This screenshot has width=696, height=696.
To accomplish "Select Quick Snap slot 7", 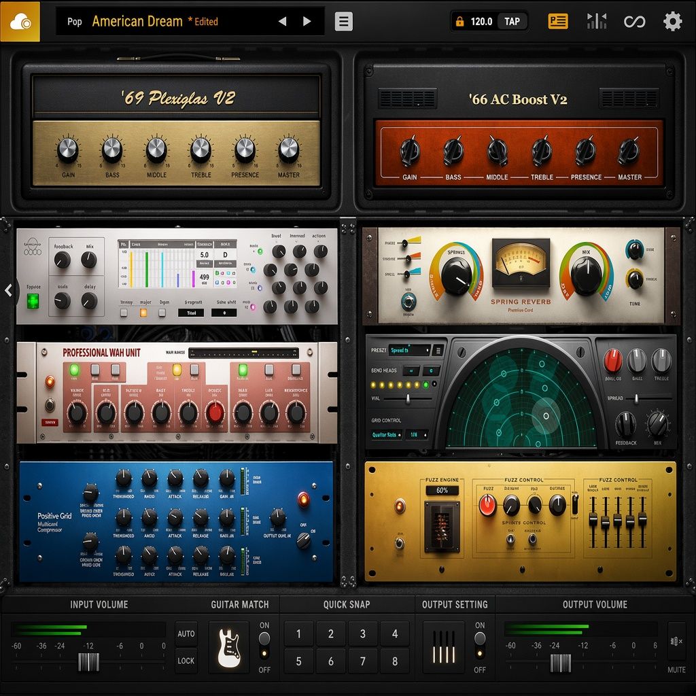I will 363,661.
